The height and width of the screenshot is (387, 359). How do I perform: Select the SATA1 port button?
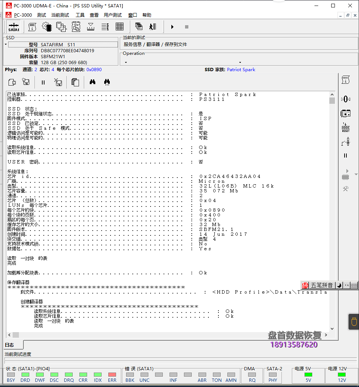14,27
